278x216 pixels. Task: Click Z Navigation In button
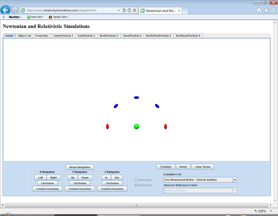point(106,177)
